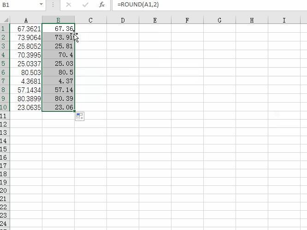The height and width of the screenshot is (230, 307).
Task: Click cell containing 25.81
Action: [58, 46]
